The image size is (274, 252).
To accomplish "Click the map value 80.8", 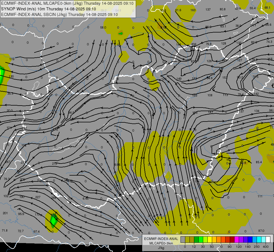I will pyautogui.click(x=223, y=9).
